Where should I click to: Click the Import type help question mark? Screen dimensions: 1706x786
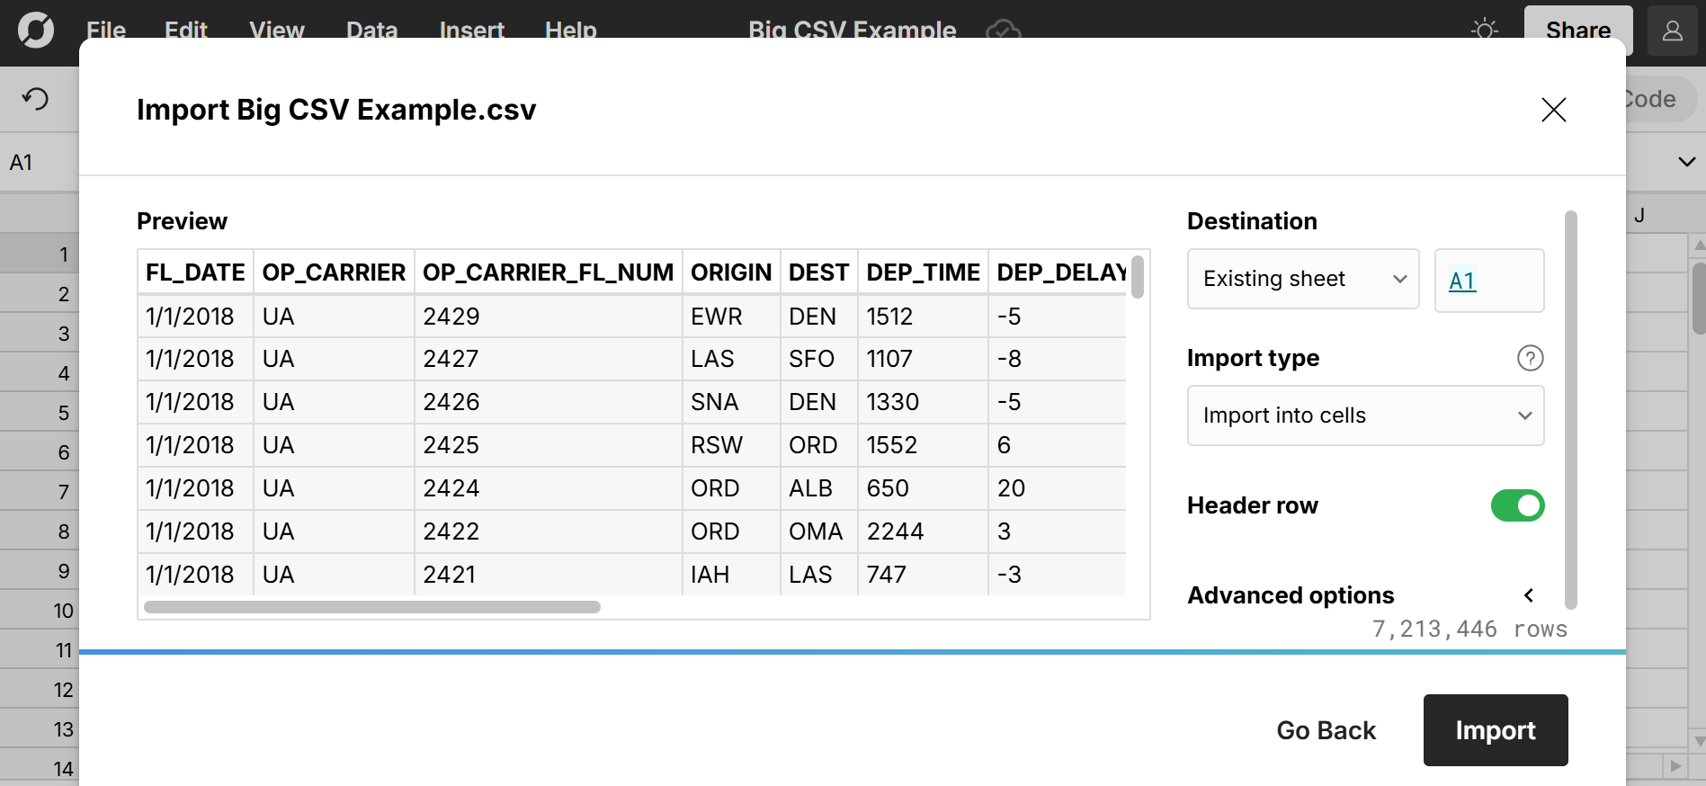pyautogui.click(x=1531, y=358)
